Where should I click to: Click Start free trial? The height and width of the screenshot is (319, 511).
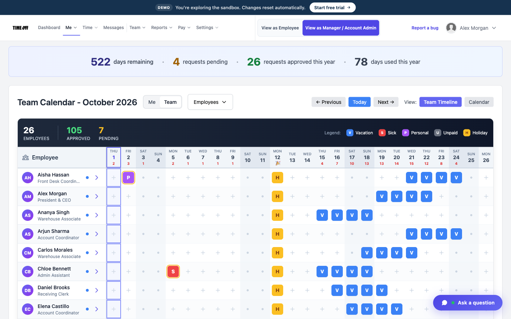pos(333,7)
